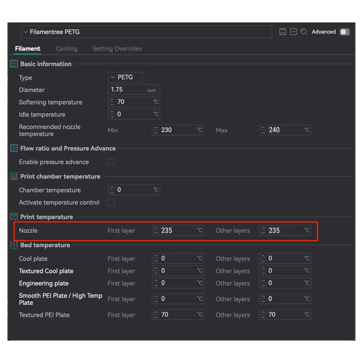Click the Bed temperature section icon
The height and width of the screenshot is (363, 363).
coord(14,245)
